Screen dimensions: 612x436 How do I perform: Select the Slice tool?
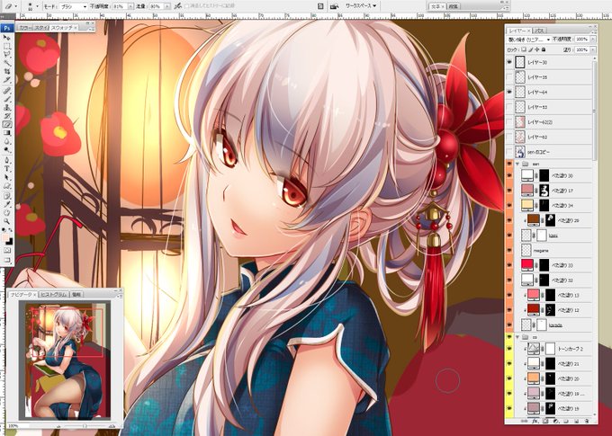pyautogui.click(x=6, y=80)
